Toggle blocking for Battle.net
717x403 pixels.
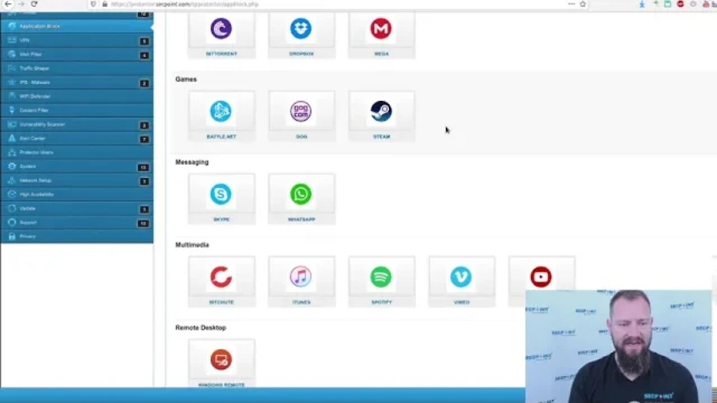click(221, 116)
